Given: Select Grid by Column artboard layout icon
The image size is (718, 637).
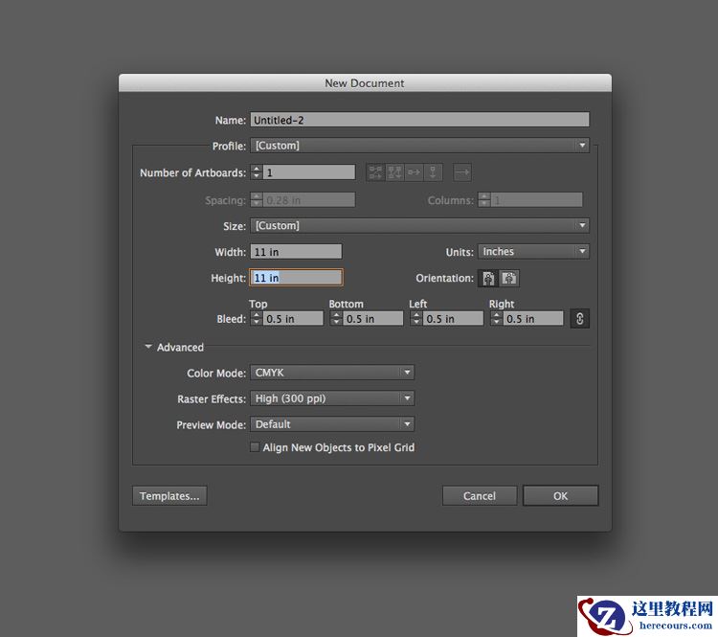Looking at the screenshot, I should (394, 172).
